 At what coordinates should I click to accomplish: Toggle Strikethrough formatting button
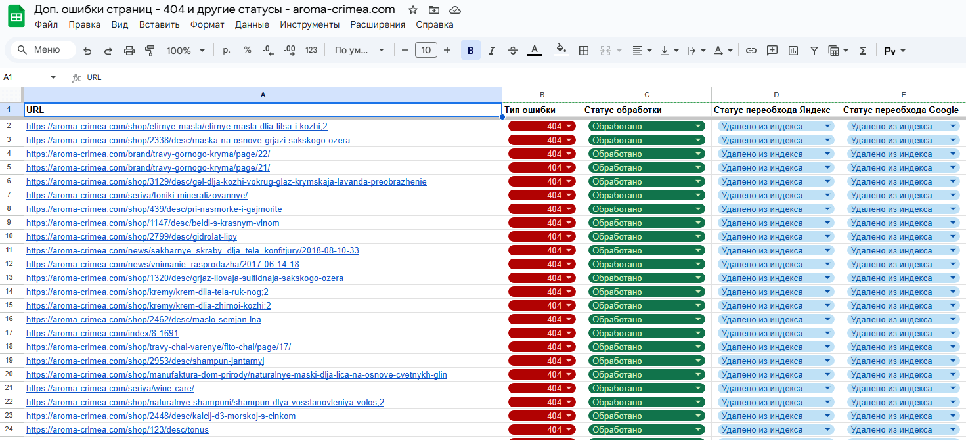pos(513,51)
